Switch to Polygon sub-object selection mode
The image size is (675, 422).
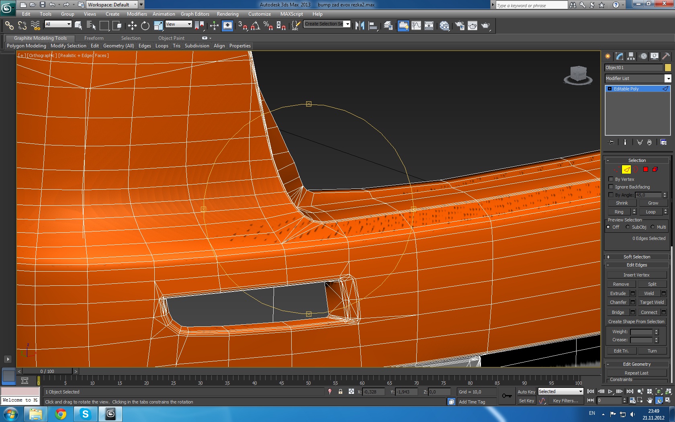point(645,169)
